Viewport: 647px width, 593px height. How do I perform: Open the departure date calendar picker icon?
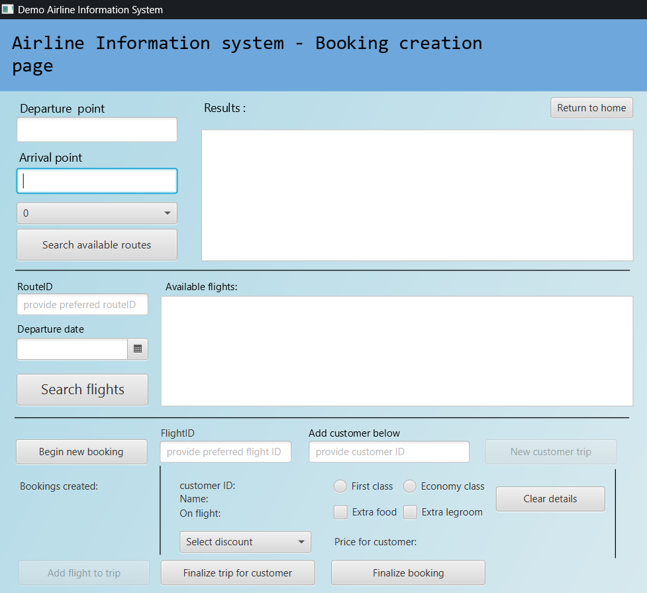point(138,349)
